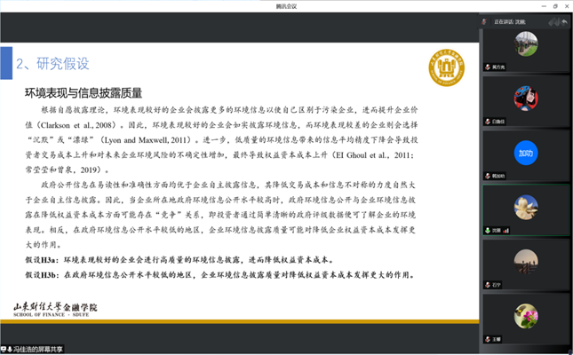Select the blue 加动 avatar tile
This screenshot has width=573, height=355.
525,154
